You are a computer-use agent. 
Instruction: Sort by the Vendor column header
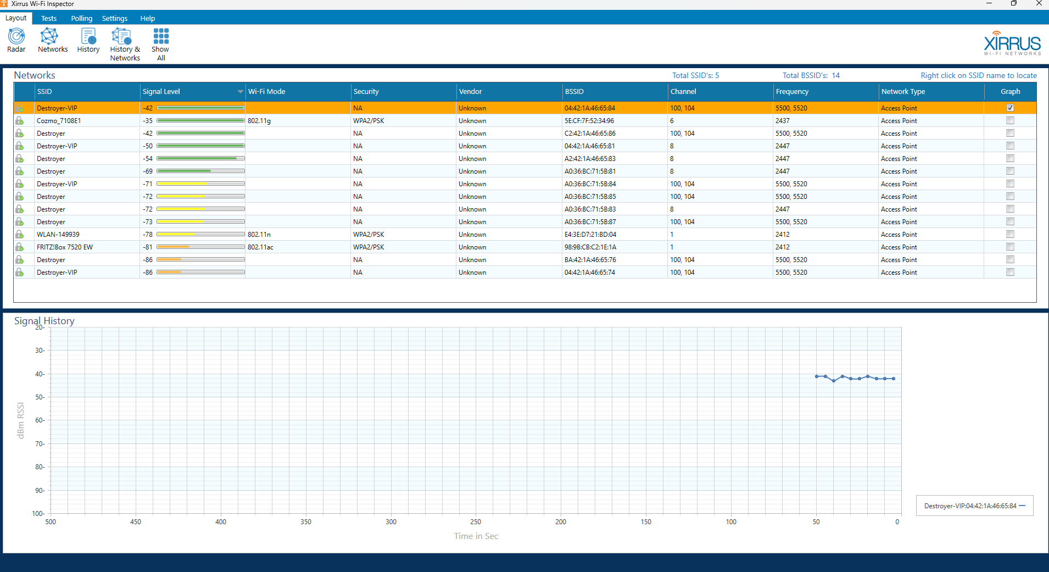[509, 92]
